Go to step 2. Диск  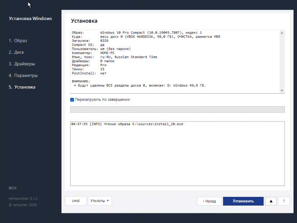16,52
